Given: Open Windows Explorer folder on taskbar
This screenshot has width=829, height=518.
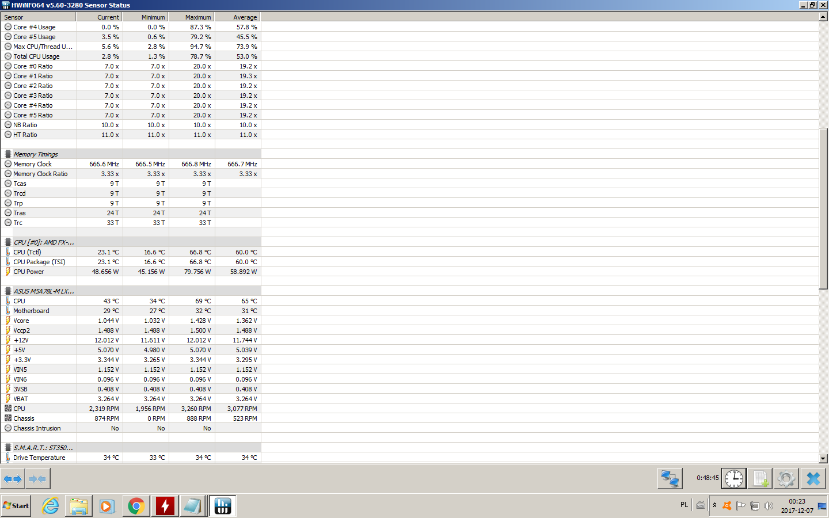Looking at the screenshot, I should 79,506.
